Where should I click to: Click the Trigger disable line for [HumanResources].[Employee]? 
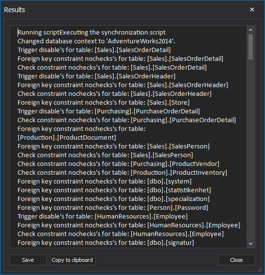point(102,217)
